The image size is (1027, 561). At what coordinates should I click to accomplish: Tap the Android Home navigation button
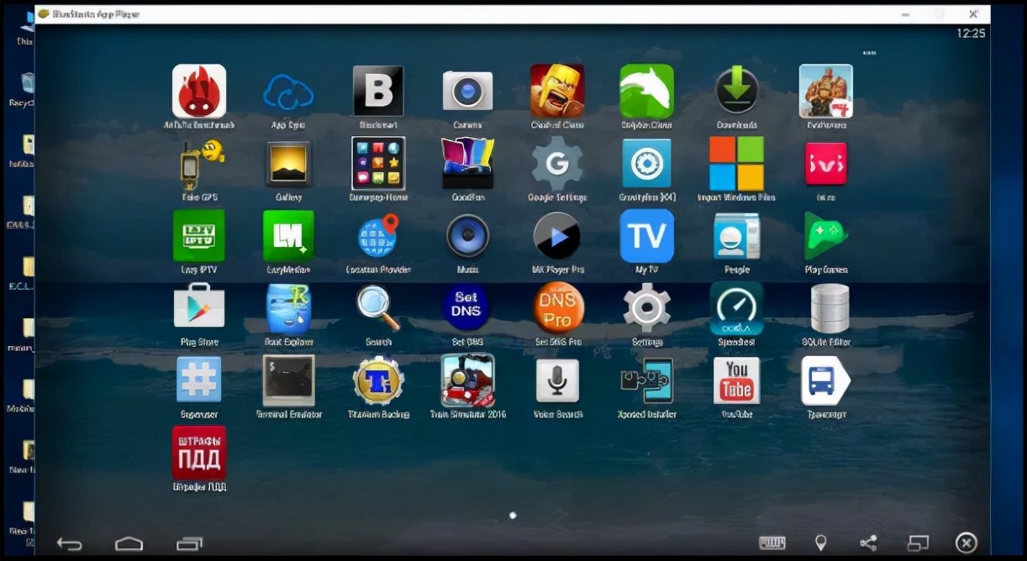pos(129,543)
